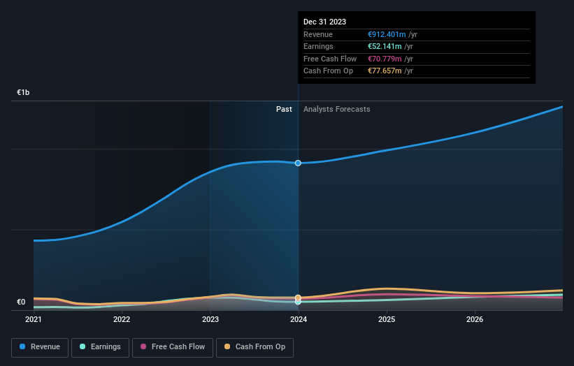Screen dimensions: 574x366
Task: Toggle the Earnings legend series
Action: pyautogui.click(x=100, y=347)
